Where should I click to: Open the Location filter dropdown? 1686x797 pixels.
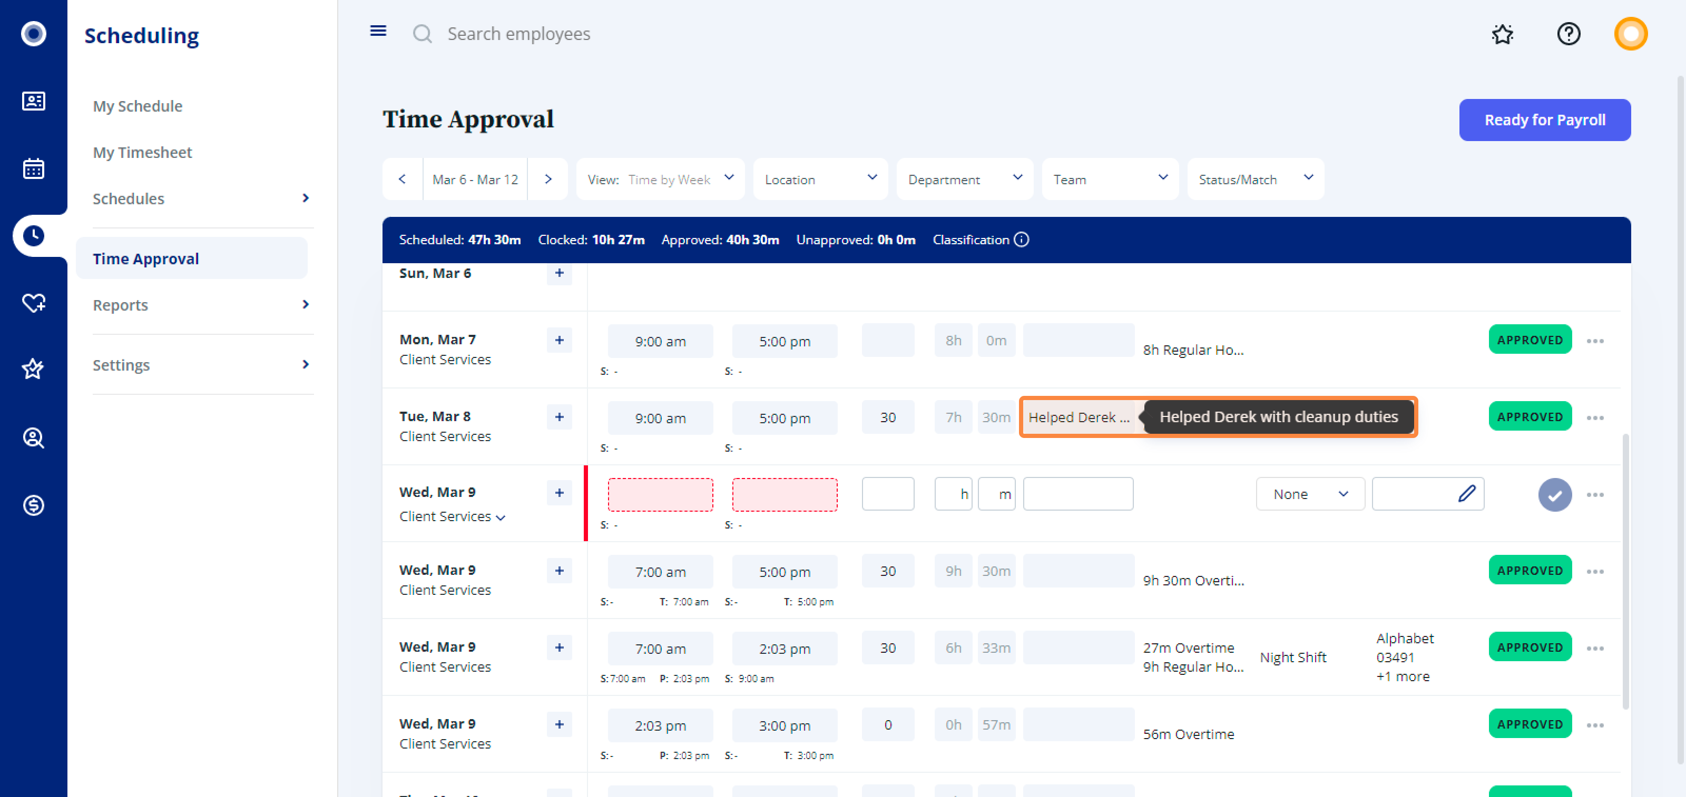[x=820, y=179]
